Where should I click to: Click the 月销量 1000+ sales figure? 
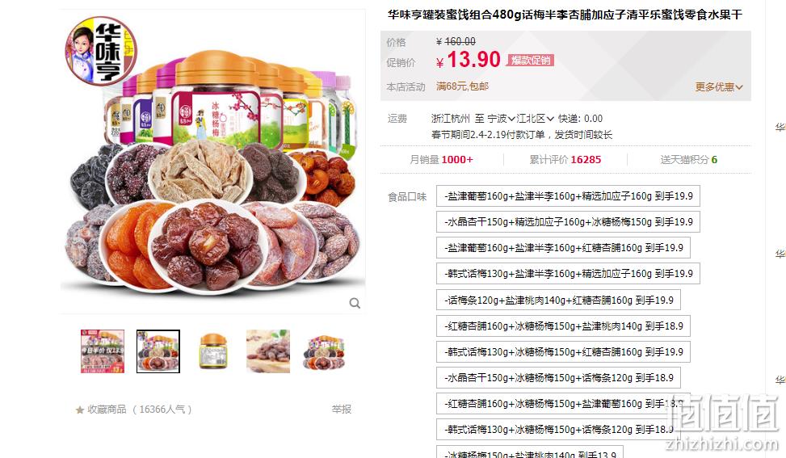[x=441, y=159]
